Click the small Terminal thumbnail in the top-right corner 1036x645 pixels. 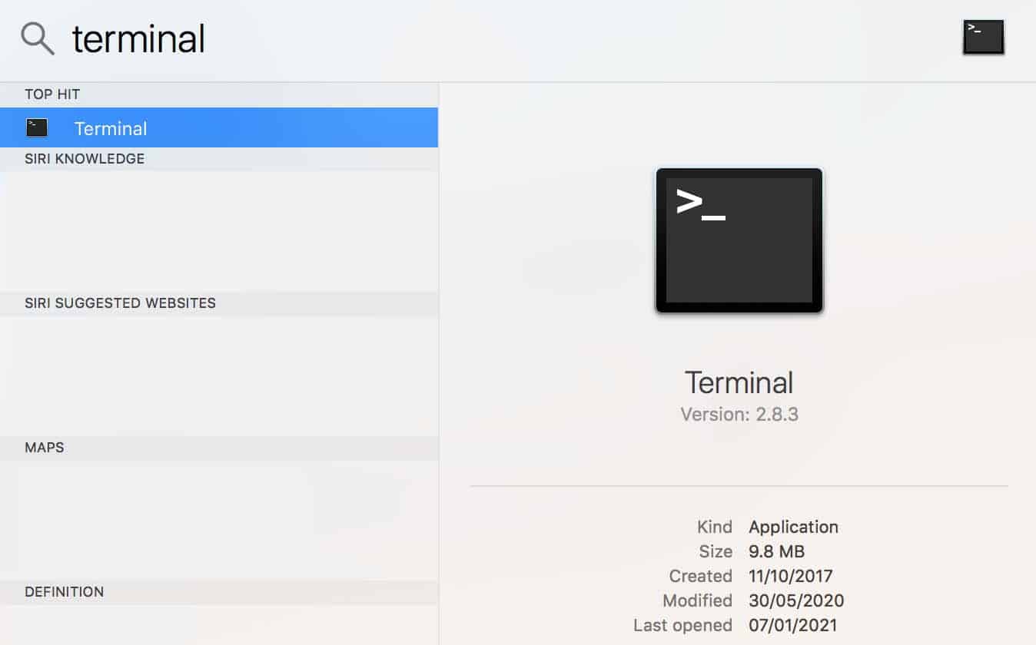[x=984, y=35]
